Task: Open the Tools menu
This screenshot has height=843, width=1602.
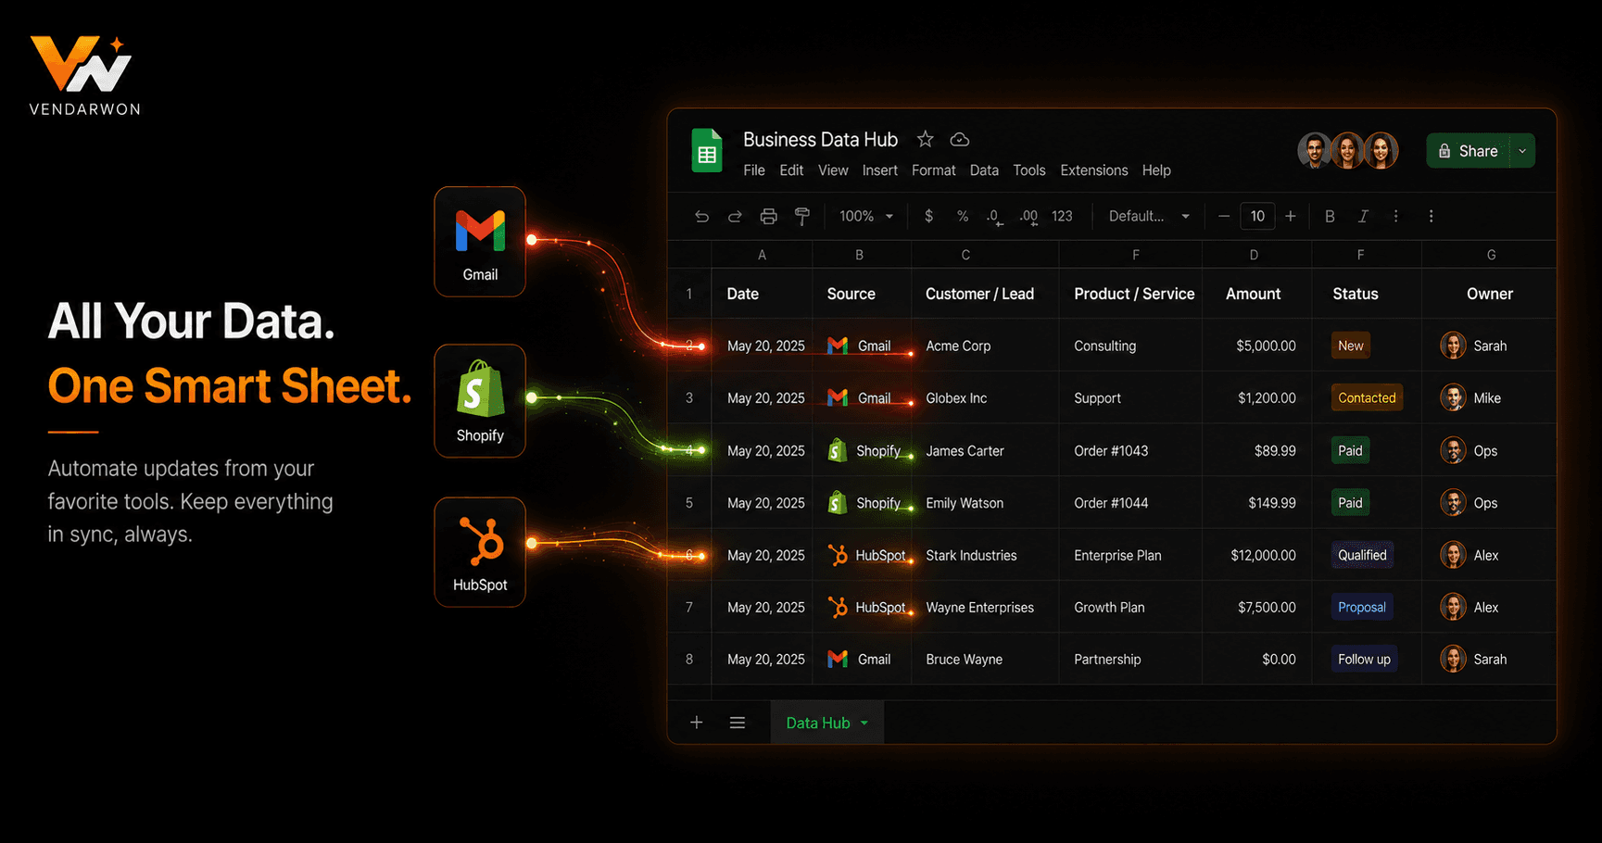Action: 1028,170
